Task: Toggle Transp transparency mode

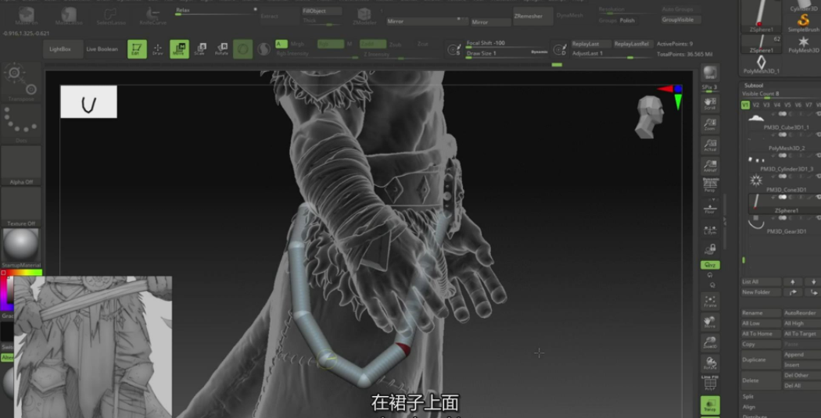Action: pos(710,405)
